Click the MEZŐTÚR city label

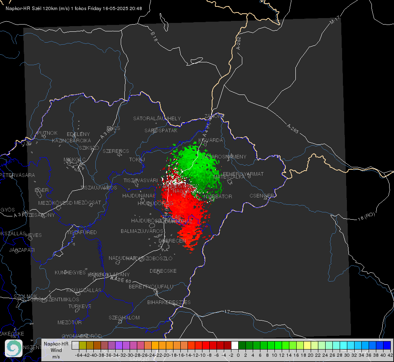click(x=69, y=322)
